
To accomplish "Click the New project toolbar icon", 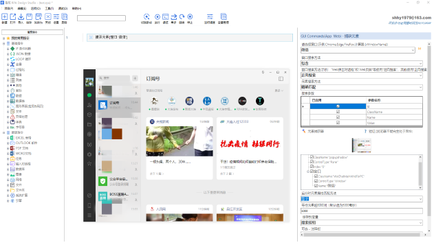I will pyautogui.click(x=4, y=17).
